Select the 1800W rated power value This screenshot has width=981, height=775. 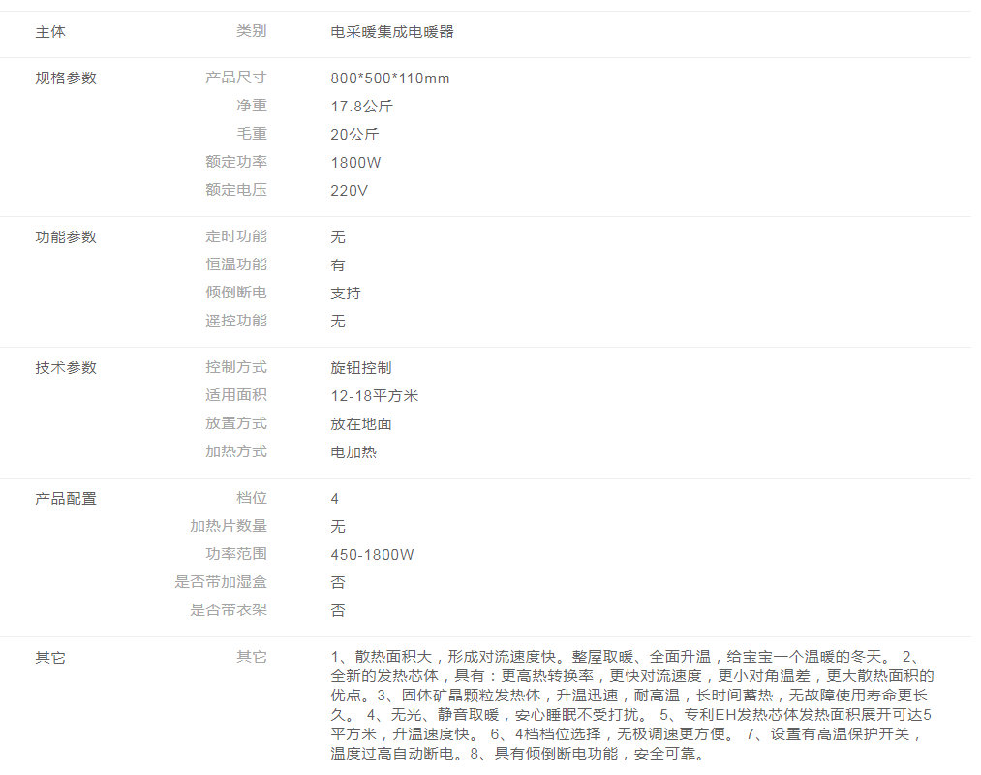(355, 163)
